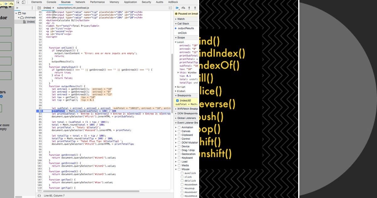Open the Security tab
This screenshot has height=198, width=377.
pos(146,2)
